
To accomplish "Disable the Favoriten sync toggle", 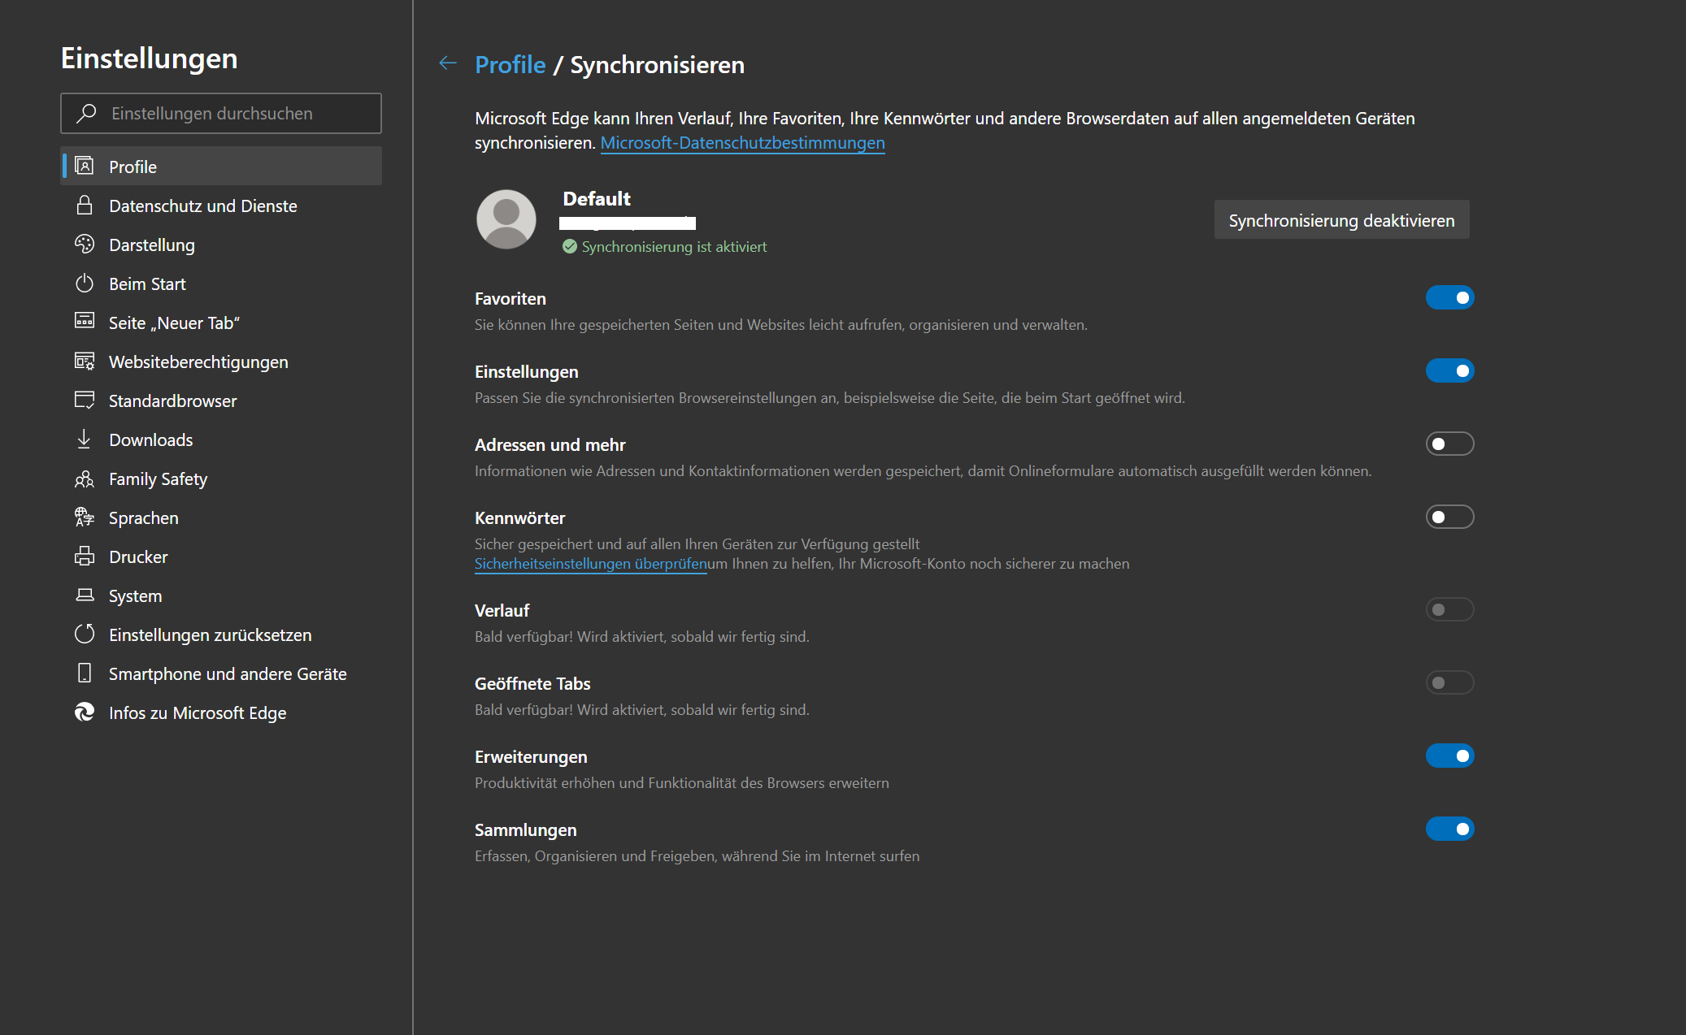I will point(1449,298).
